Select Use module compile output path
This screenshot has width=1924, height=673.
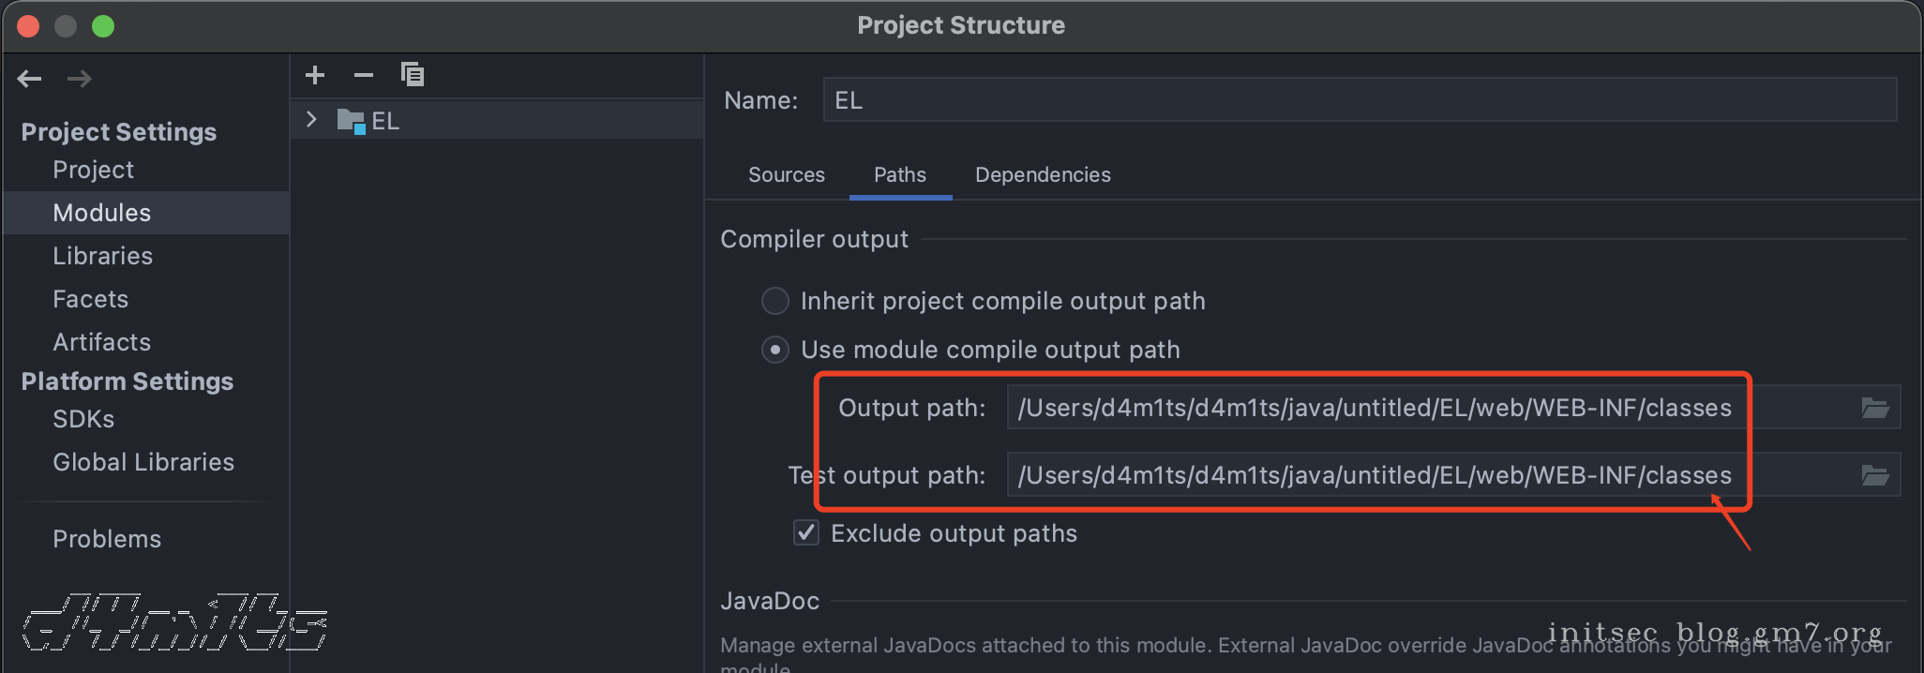(x=775, y=351)
